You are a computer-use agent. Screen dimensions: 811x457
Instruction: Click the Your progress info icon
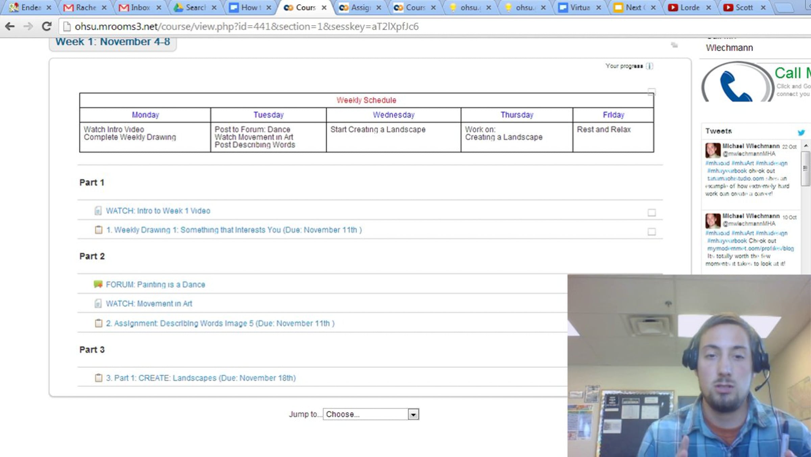(x=649, y=66)
